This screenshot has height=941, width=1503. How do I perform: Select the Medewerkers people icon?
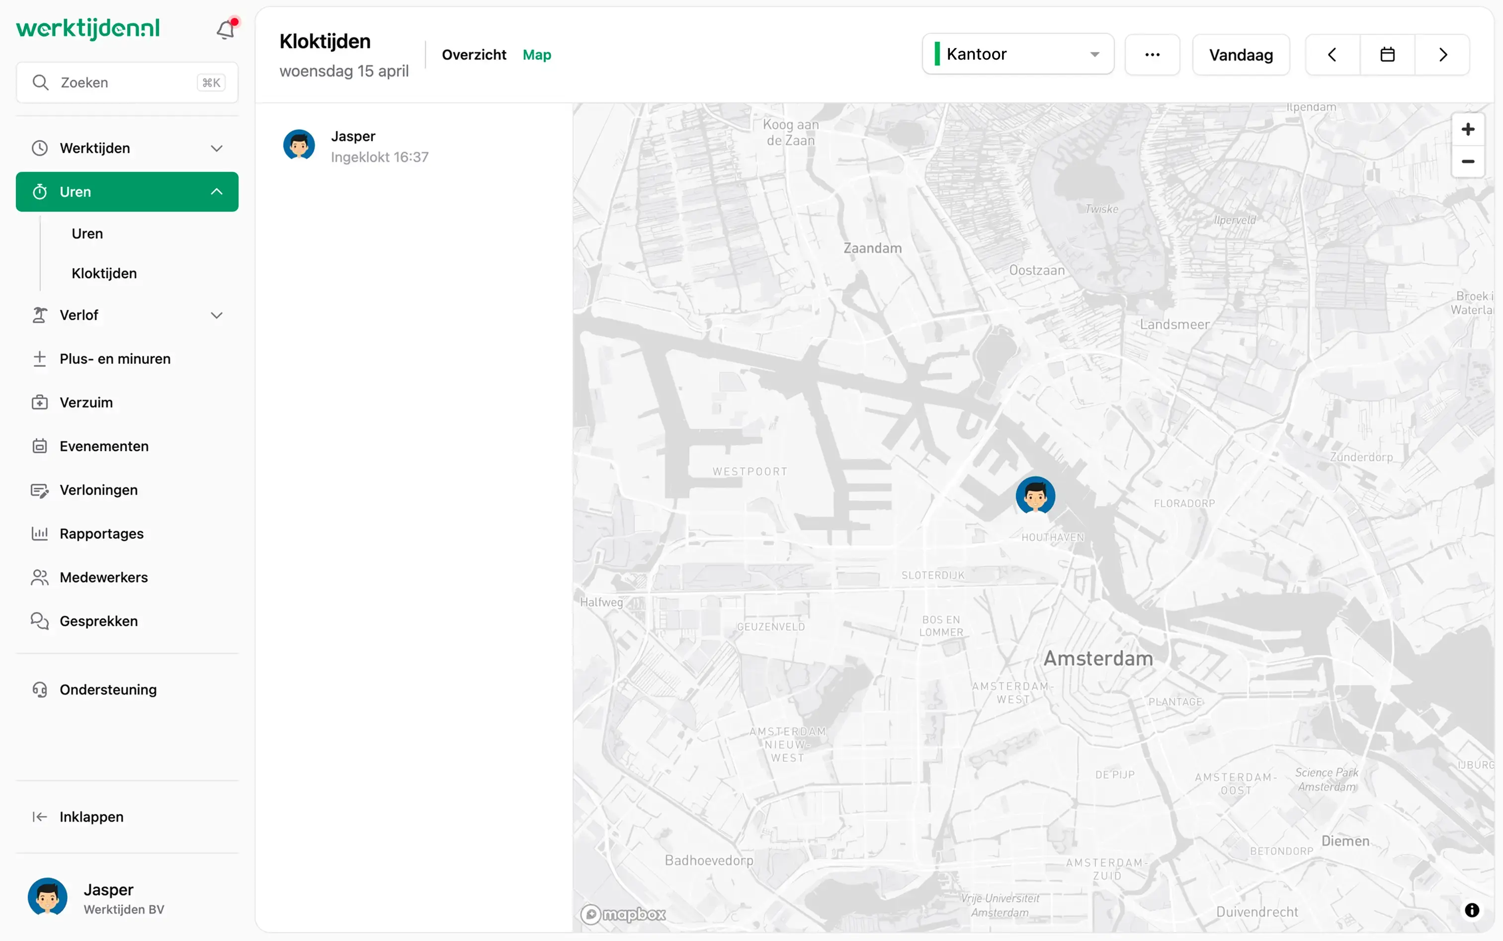tap(39, 577)
